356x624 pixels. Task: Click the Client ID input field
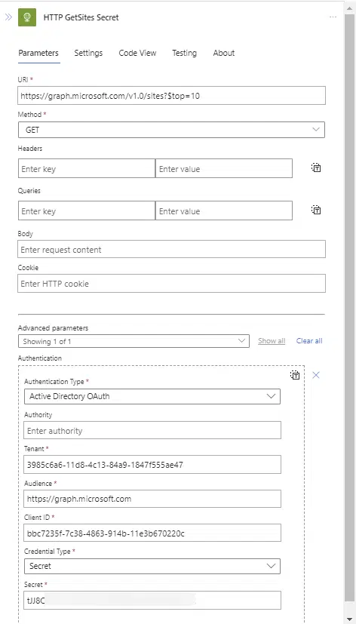pyautogui.click(x=153, y=533)
